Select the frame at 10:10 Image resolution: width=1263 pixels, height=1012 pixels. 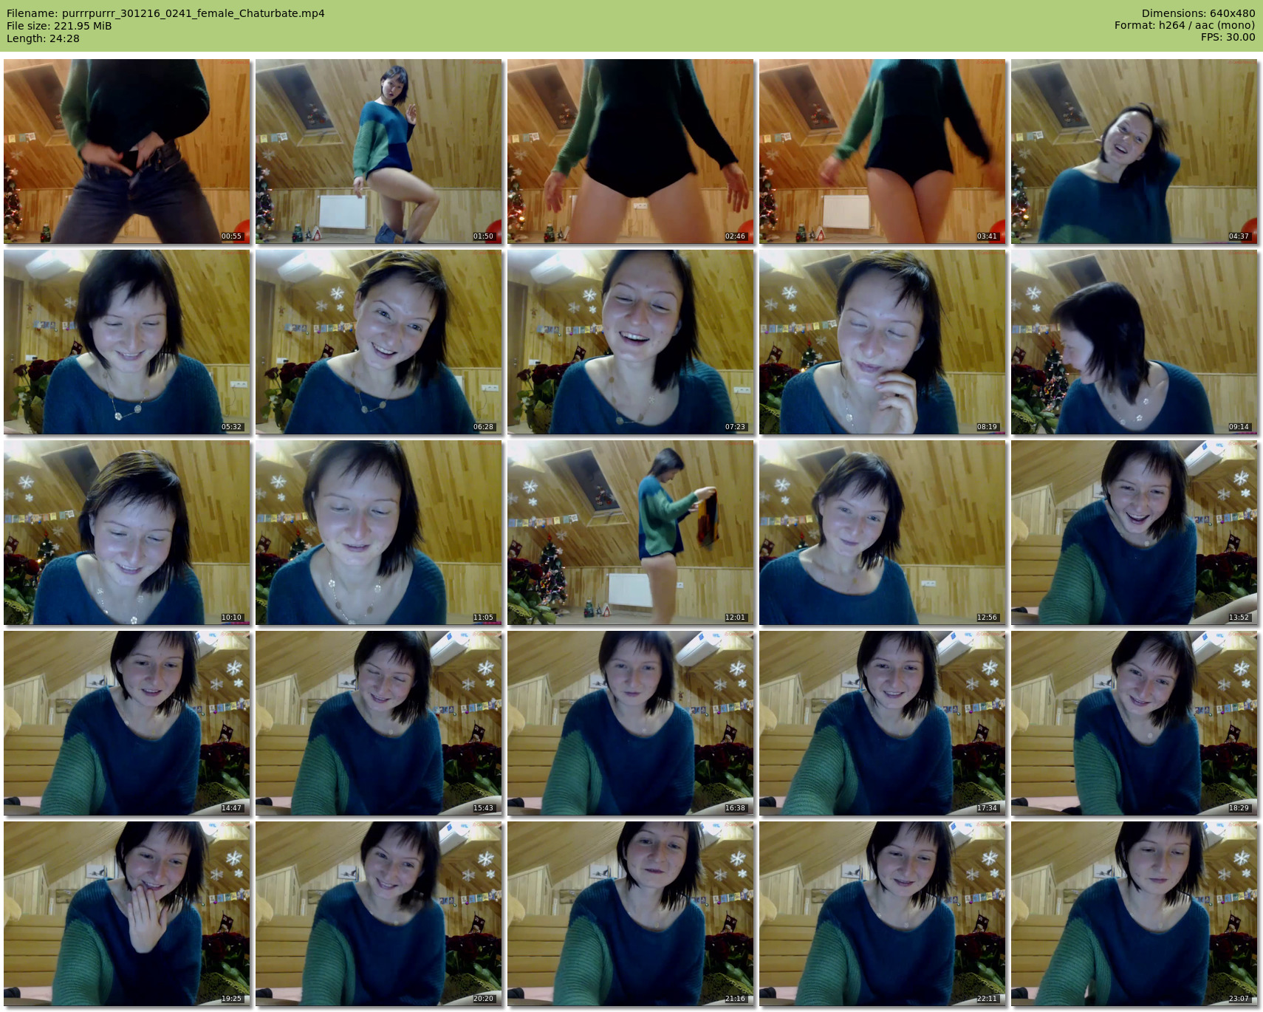(127, 533)
